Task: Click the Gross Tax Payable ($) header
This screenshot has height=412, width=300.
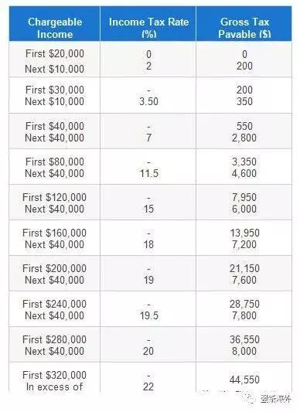Action: click(x=244, y=28)
